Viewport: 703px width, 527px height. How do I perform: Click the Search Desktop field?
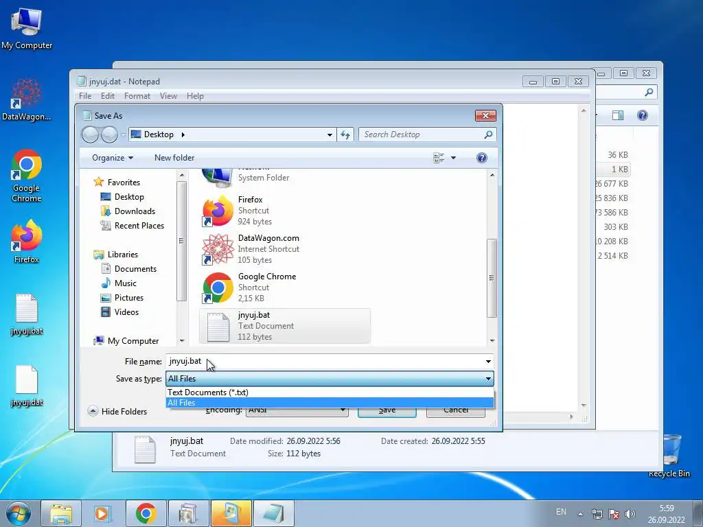(422, 134)
